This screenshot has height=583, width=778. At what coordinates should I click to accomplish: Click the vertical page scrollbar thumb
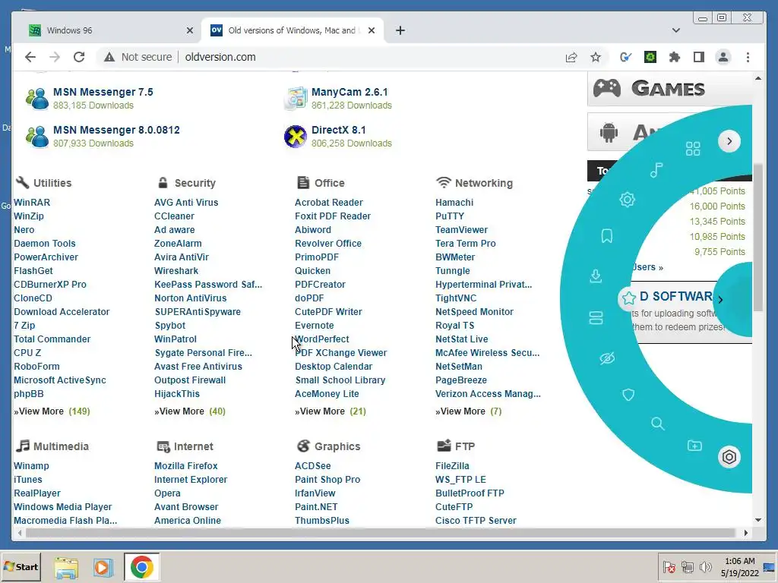point(757,237)
